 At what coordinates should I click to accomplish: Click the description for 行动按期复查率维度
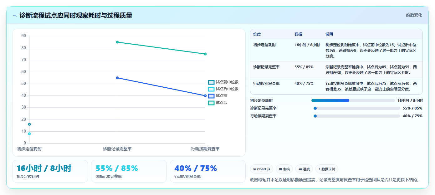click(x=371, y=86)
